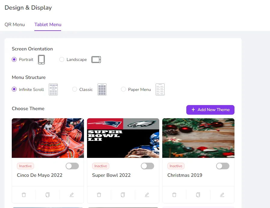The image size is (270, 208).
Task: Edit the Cinco De Mayo 2022 theme
Action: pos(72,195)
